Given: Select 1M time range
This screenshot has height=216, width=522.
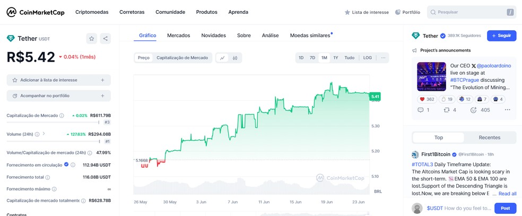Looking at the screenshot, I should coord(324,58).
